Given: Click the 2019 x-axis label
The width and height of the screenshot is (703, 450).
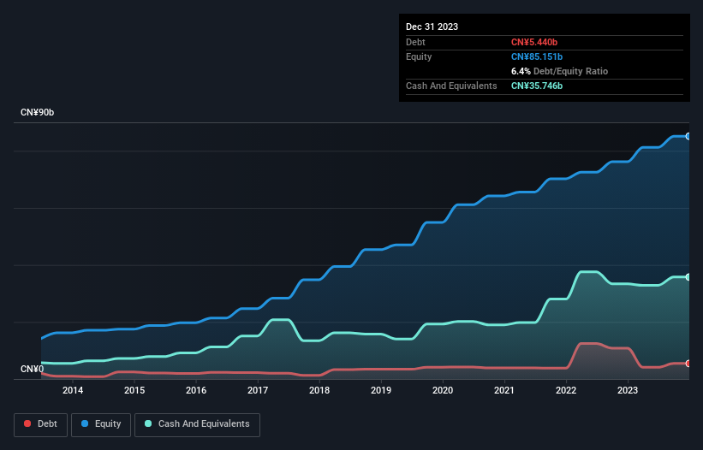Looking at the screenshot, I should (381, 390).
